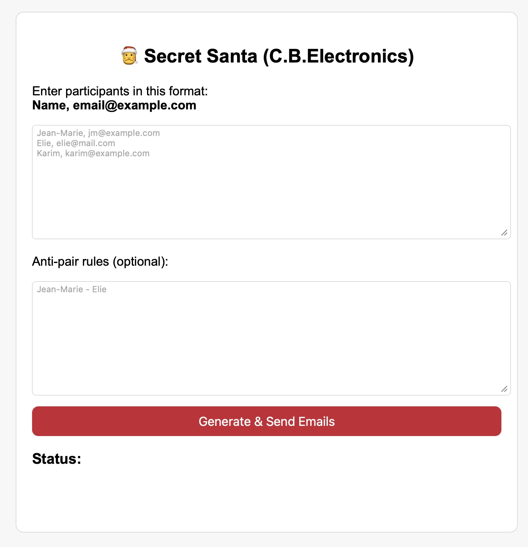Viewport: 528px width, 547px height.
Task: Click placeholder line 'Karim, karim@example.com'
Action: point(93,153)
